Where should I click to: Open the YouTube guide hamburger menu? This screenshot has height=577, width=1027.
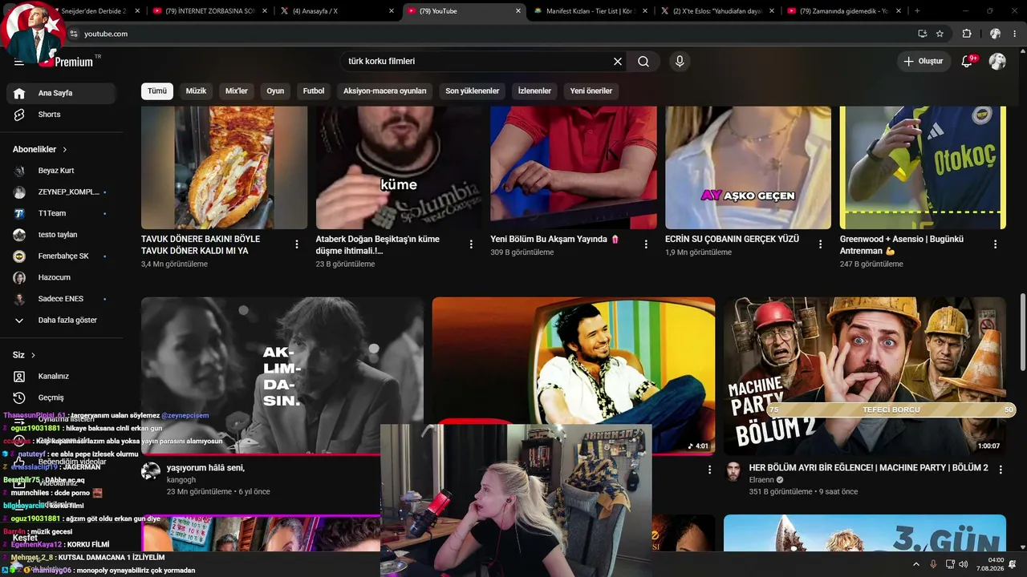tap(19, 62)
